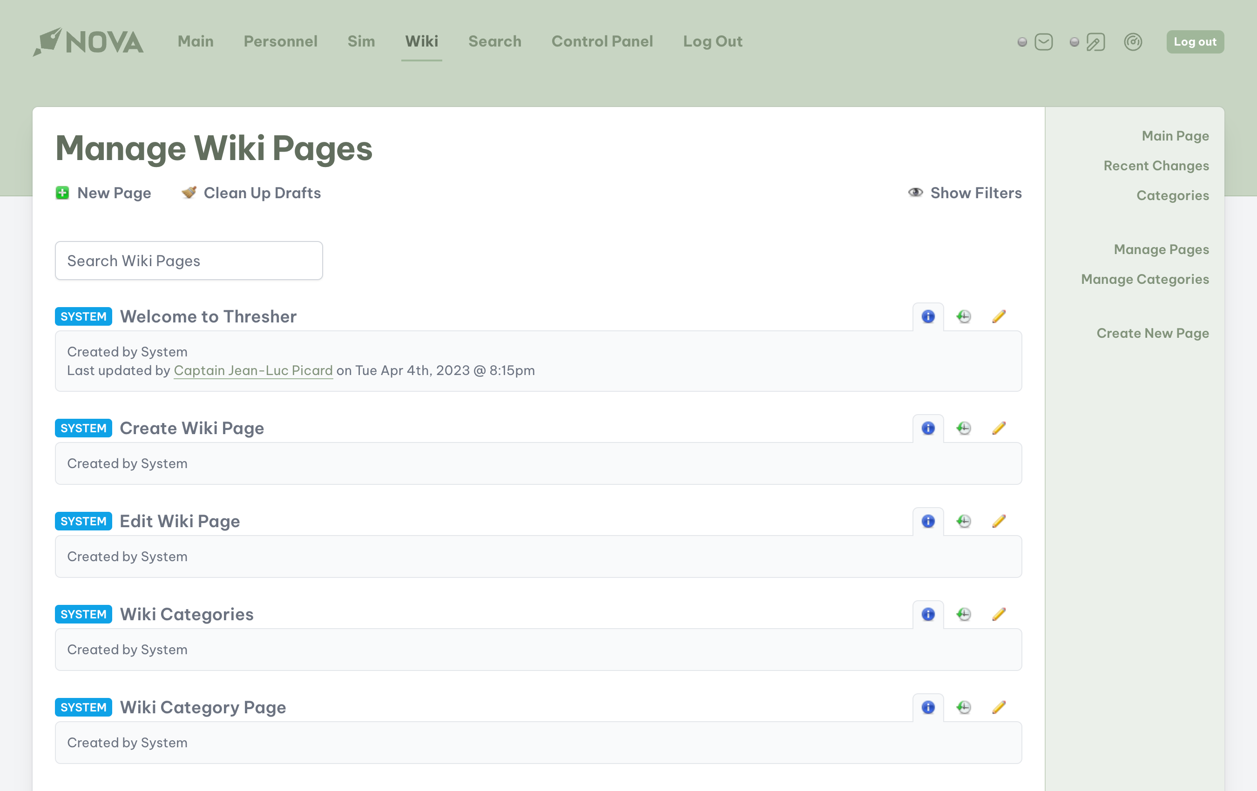1257x791 pixels.
Task: Open the Control Panel navigation dropdown
Action: (x=601, y=41)
